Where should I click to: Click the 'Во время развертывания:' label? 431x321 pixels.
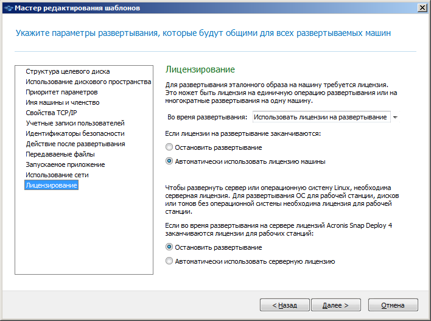tap(207, 117)
